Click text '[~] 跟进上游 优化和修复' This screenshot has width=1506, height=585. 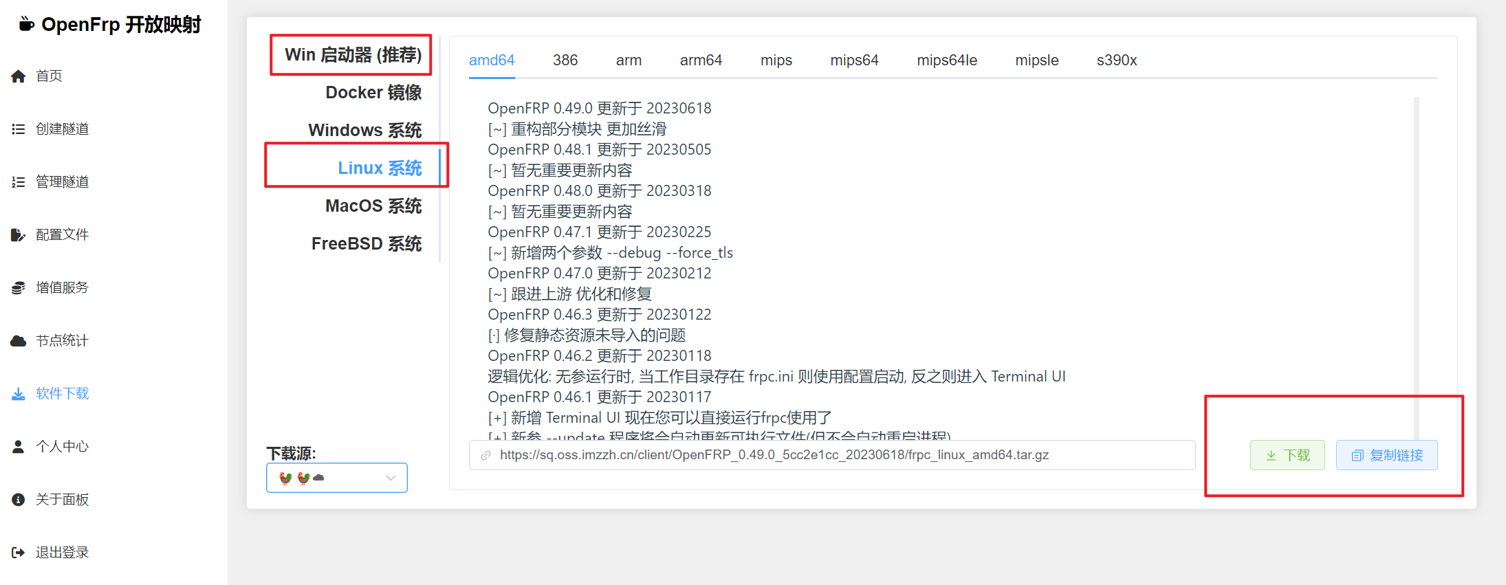(569, 294)
